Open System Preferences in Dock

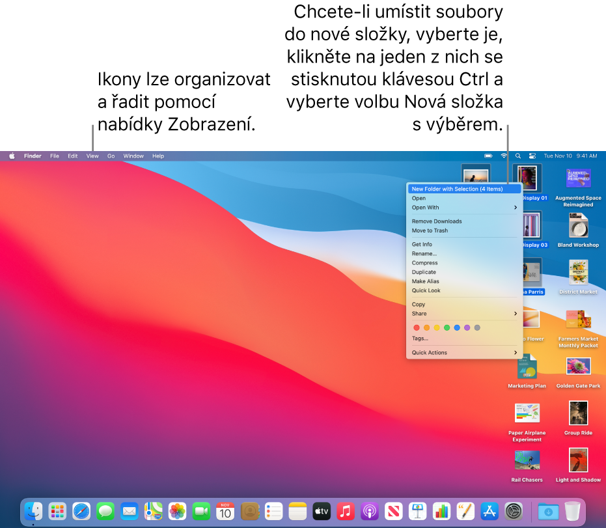coord(513,511)
